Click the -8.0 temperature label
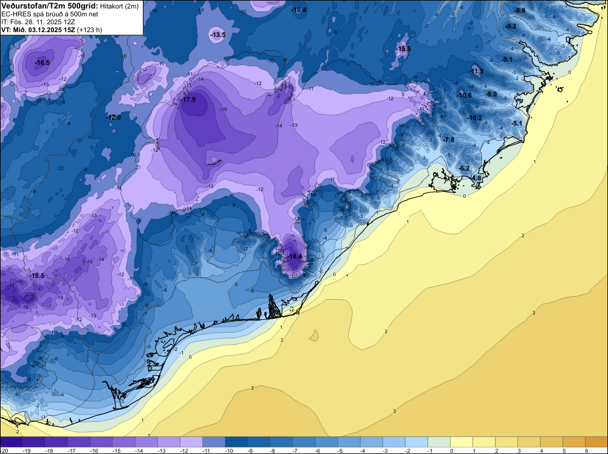This screenshot has width=608, height=454. [491, 94]
